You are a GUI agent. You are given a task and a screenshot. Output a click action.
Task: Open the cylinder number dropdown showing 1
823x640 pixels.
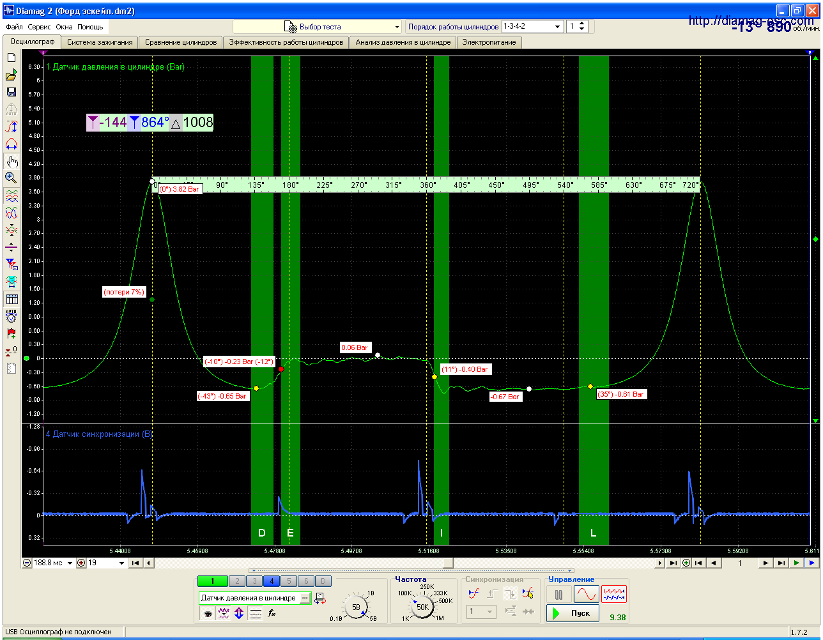pos(576,26)
